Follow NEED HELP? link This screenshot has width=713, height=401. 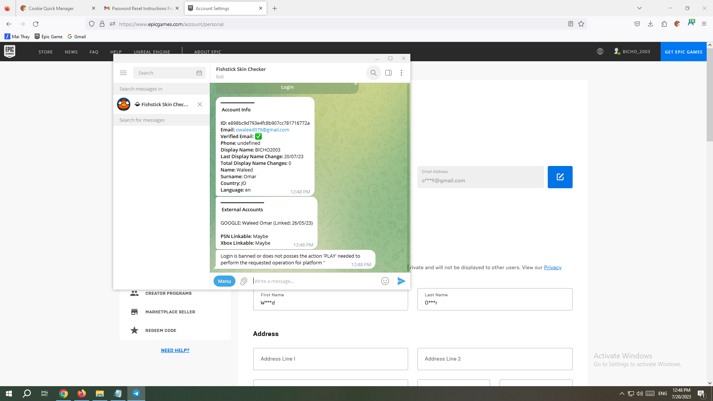(x=175, y=350)
